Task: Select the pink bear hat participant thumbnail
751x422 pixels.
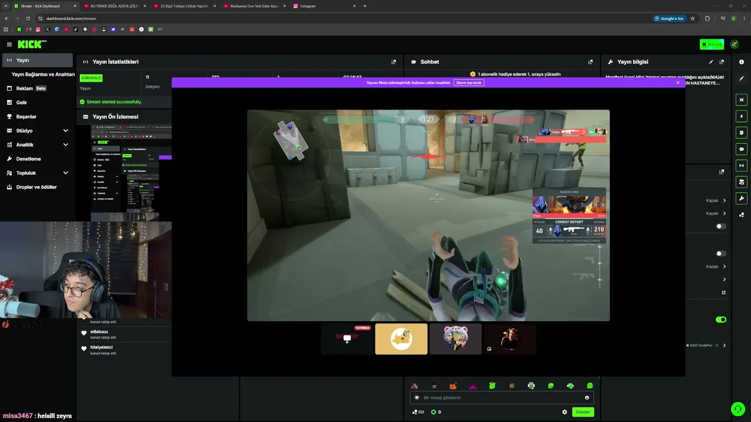Action: pos(455,339)
